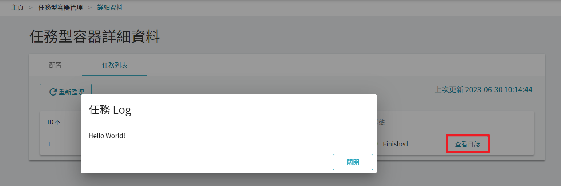Click the 重新整理 button
The height and width of the screenshot is (186, 561).
coord(65,92)
